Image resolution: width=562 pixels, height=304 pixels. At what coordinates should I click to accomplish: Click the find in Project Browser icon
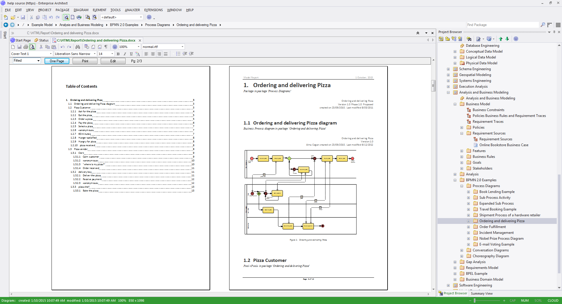(x=469, y=39)
